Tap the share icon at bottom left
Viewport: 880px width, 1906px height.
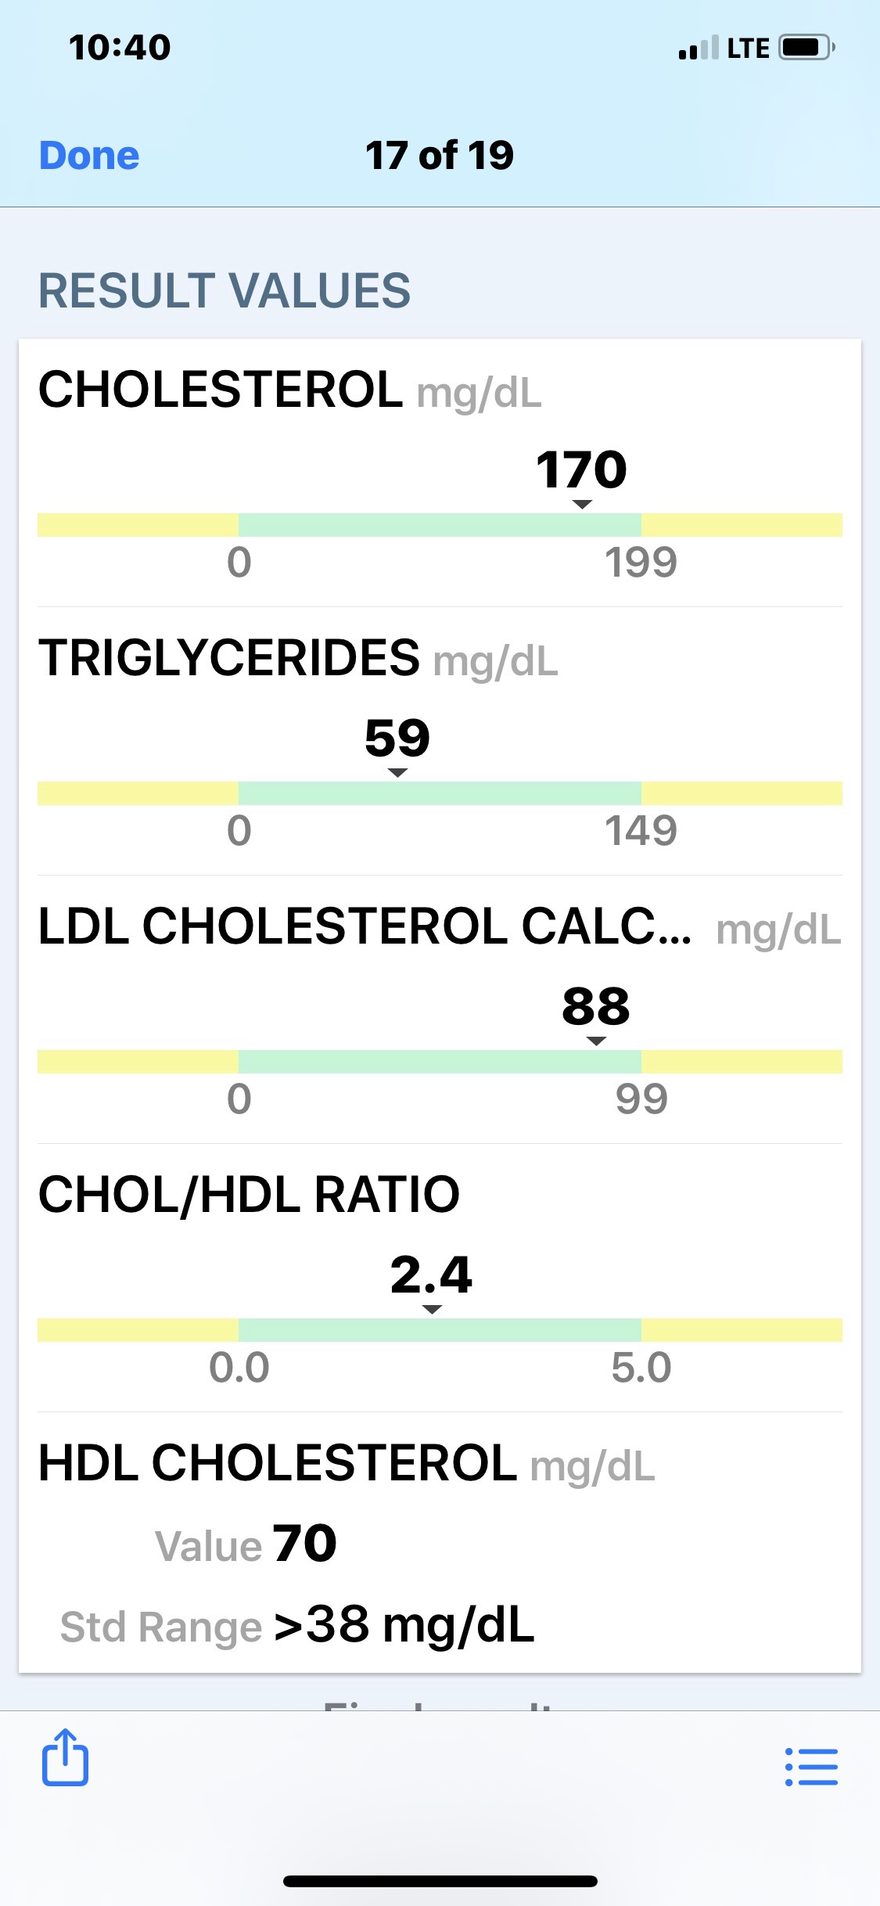pos(65,1758)
